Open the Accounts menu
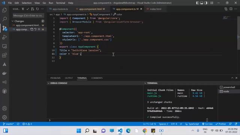The image size is (240, 135). pyautogui.click(x=4, y=108)
